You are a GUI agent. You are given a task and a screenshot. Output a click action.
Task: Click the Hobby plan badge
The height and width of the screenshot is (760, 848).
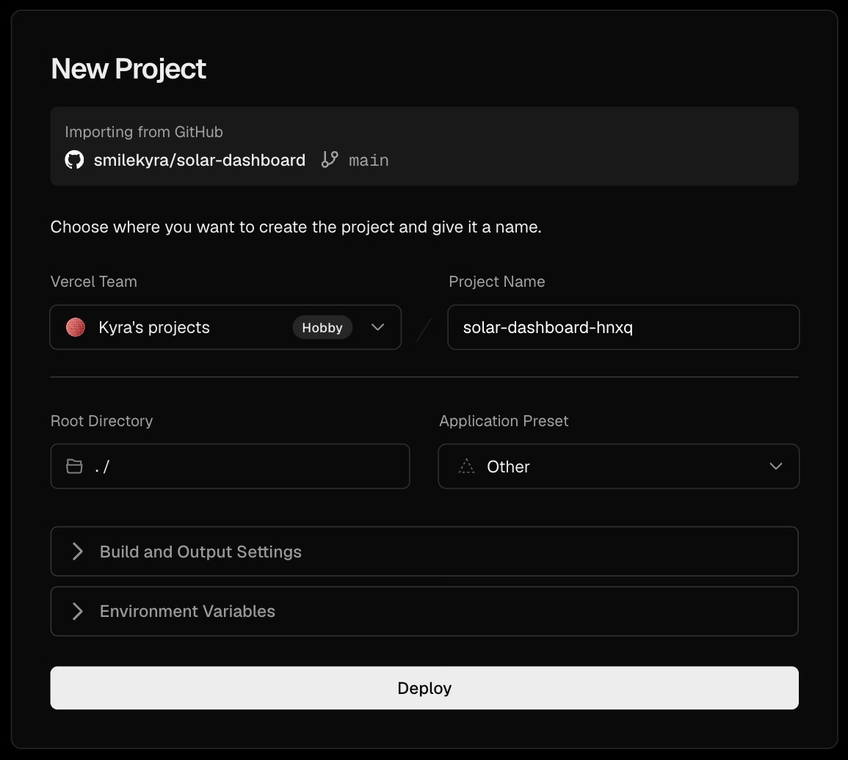(x=322, y=328)
